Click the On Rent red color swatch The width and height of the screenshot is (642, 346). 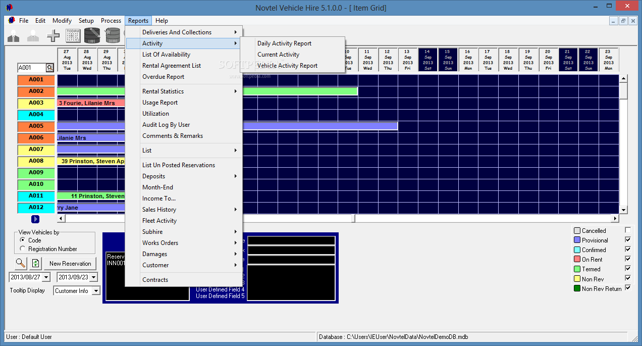(577, 259)
